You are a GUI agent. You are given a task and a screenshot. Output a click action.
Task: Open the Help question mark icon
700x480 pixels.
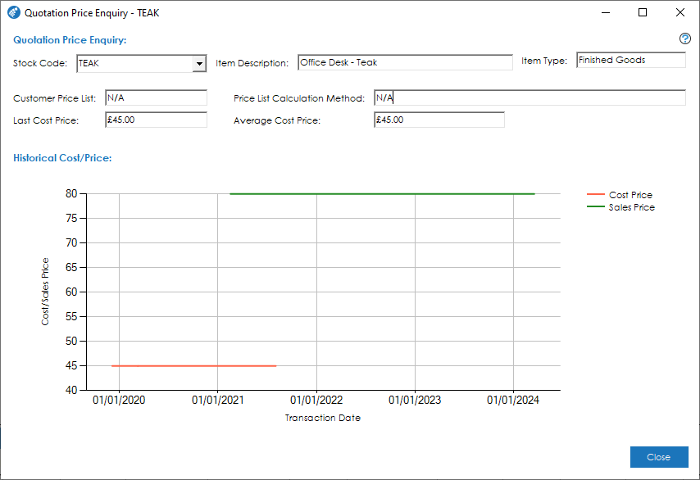684,38
